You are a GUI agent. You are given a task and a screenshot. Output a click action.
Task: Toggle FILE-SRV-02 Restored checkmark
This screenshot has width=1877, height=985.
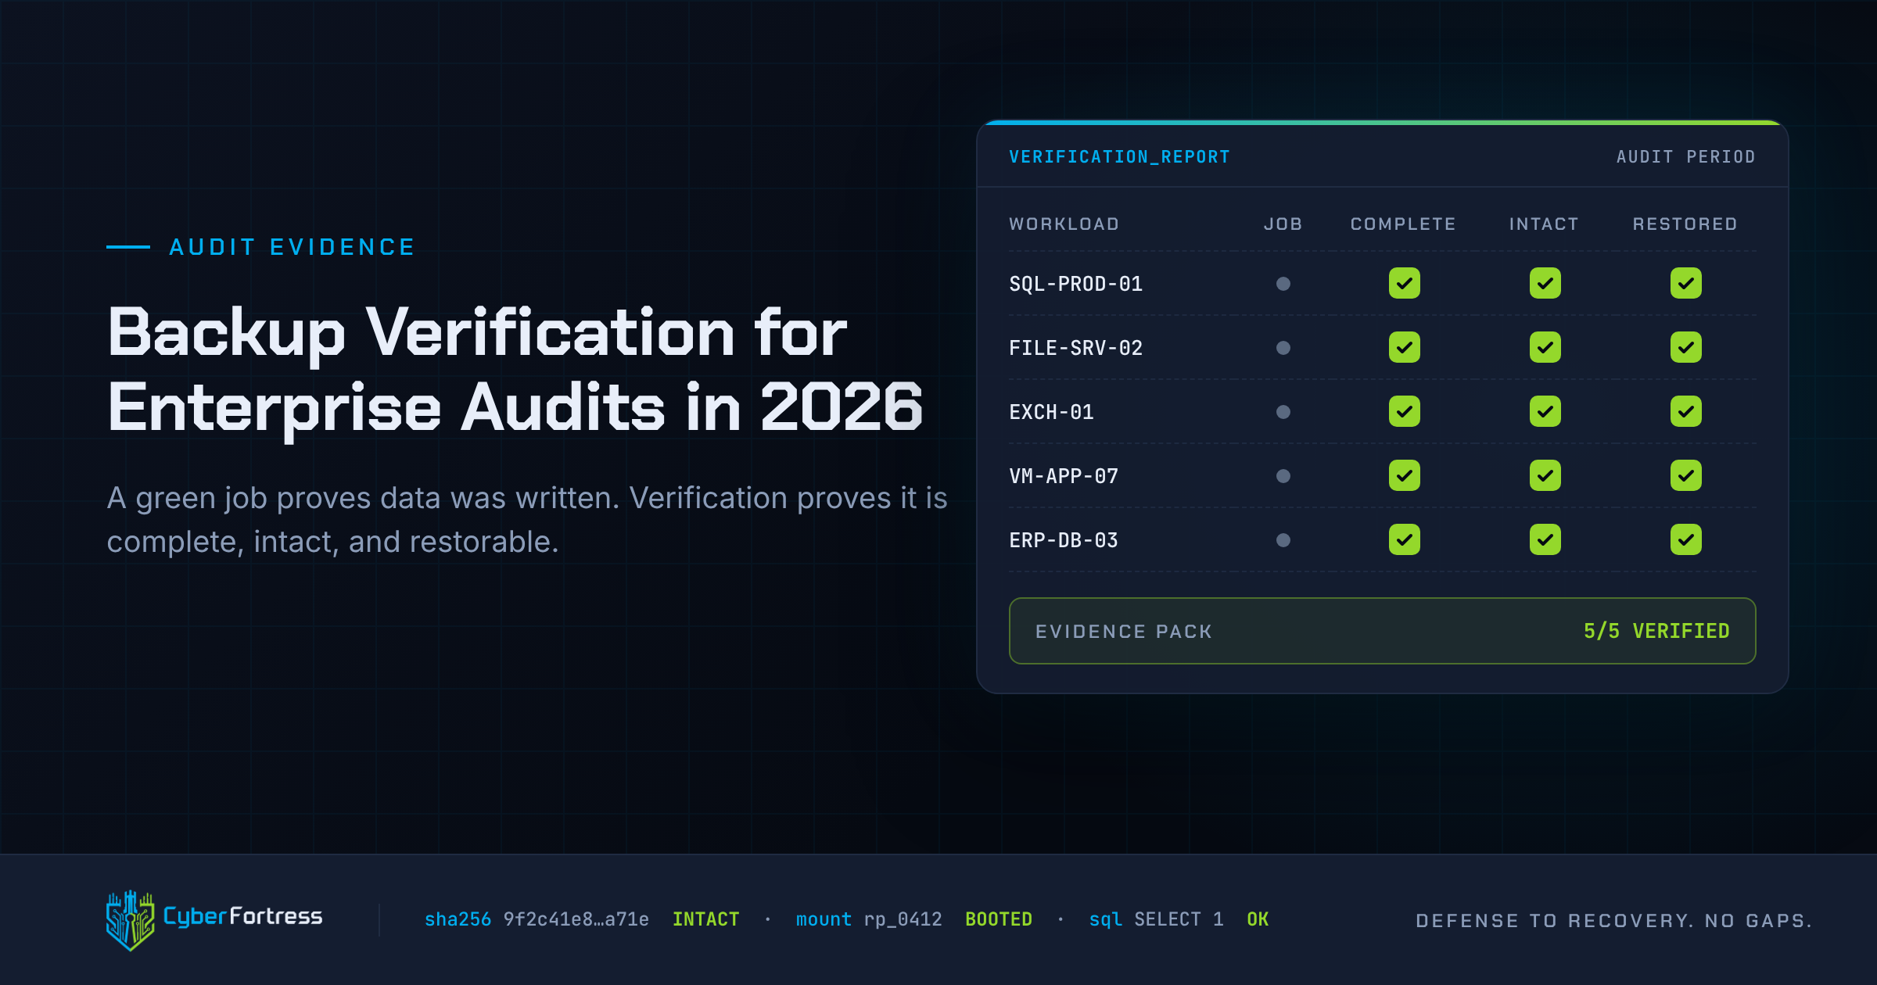tap(1686, 347)
